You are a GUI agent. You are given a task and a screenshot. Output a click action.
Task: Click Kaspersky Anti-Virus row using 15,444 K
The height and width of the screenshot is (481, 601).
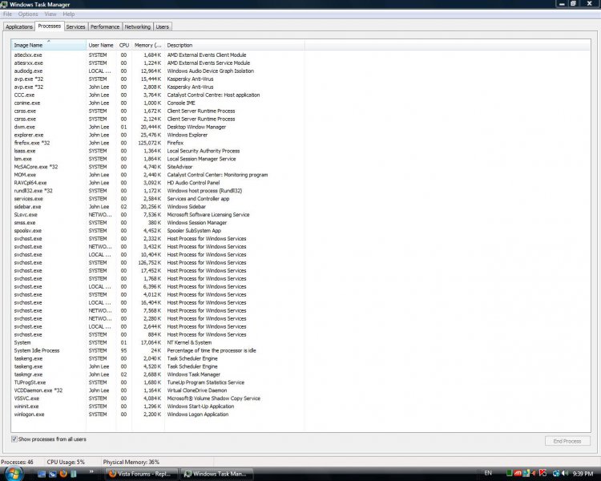pyautogui.click(x=158, y=79)
